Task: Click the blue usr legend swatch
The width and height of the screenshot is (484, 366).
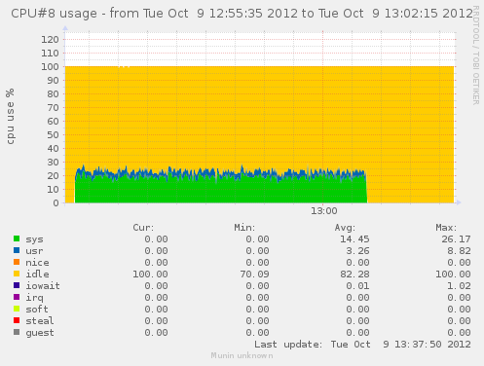Action: [17, 250]
